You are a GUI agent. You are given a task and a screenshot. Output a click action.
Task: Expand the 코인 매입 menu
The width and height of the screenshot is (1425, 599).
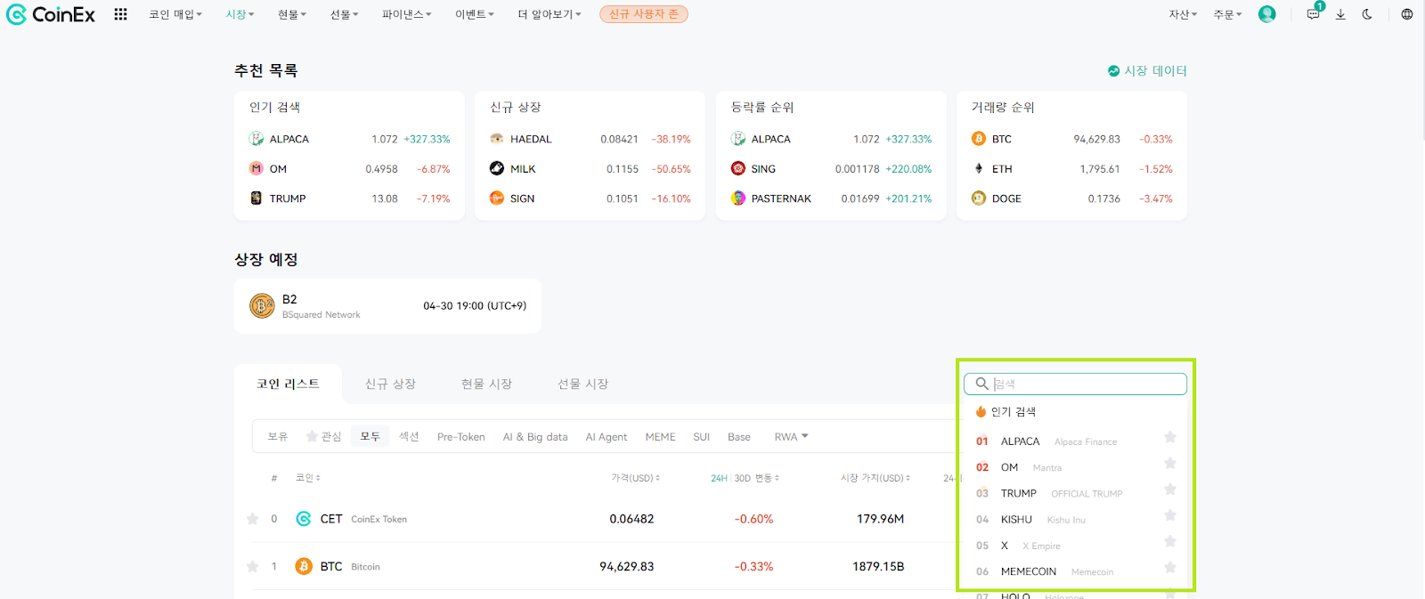(x=175, y=14)
